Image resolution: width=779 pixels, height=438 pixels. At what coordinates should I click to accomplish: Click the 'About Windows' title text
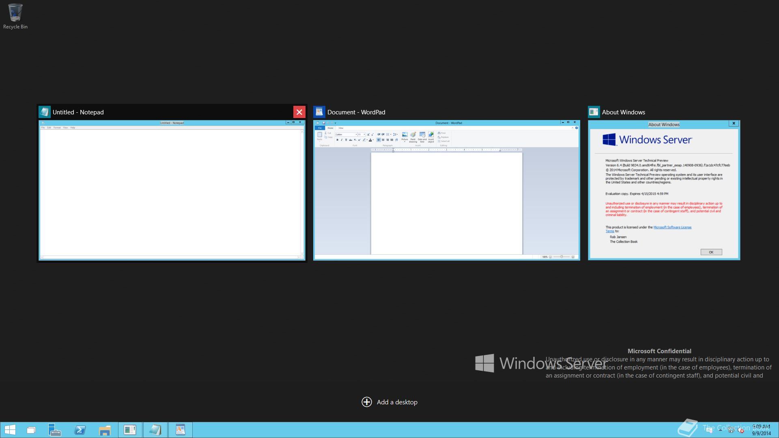point(624,112)
